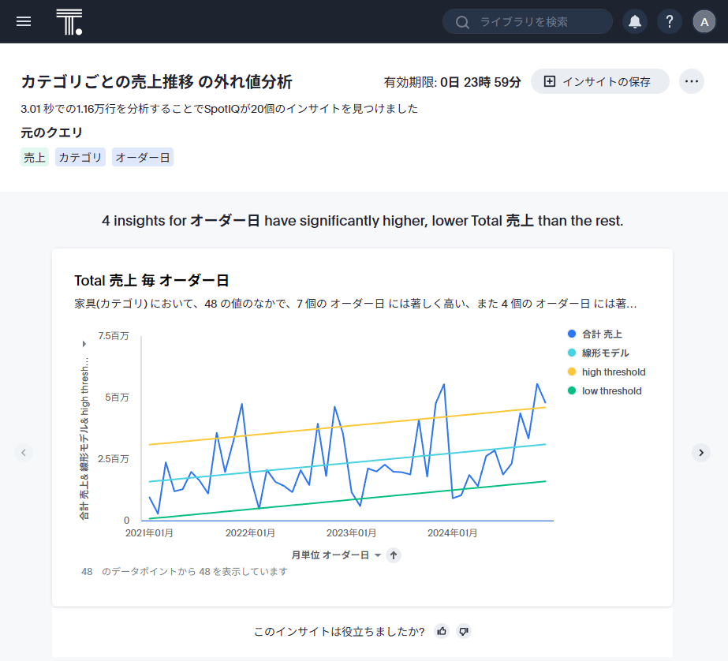Toggle 合計 売上 legend series
Screen dimensions: 728x661
(x=602, y=334)
